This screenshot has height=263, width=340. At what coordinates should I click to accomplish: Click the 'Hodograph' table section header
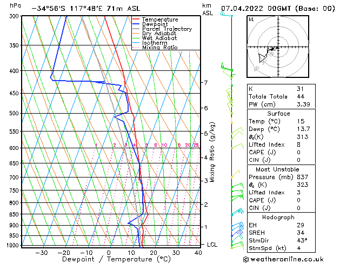(x=278, y=218)
